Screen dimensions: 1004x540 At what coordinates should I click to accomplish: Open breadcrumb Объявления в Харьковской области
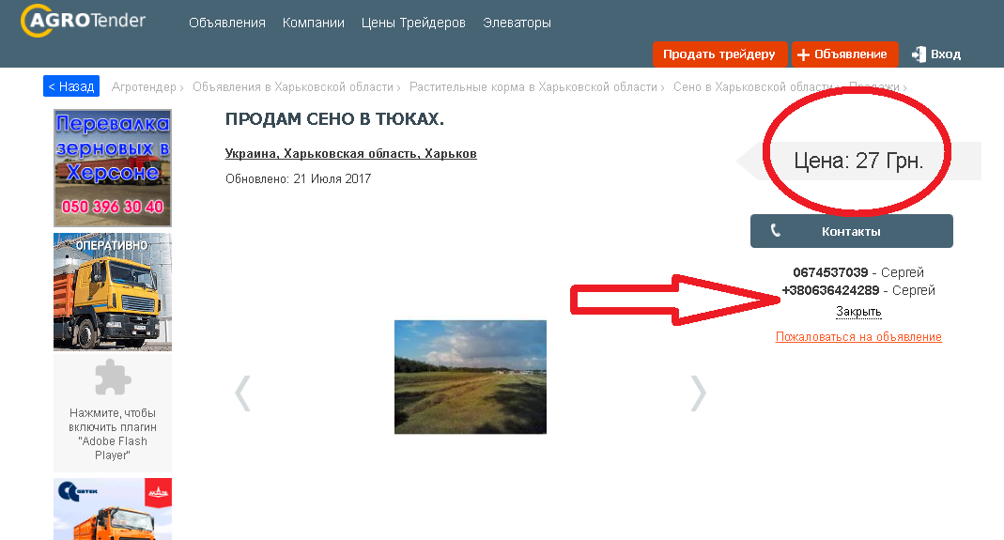pyautogui.click(x=293, y=87)
